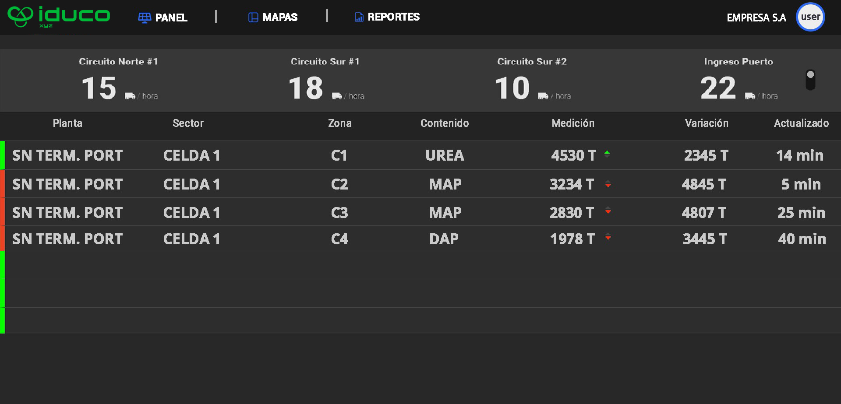Viewport: 841px width, 404px height.
Task: Click the green up arrow beside 4530 T
Action: (x=607, y=153)
